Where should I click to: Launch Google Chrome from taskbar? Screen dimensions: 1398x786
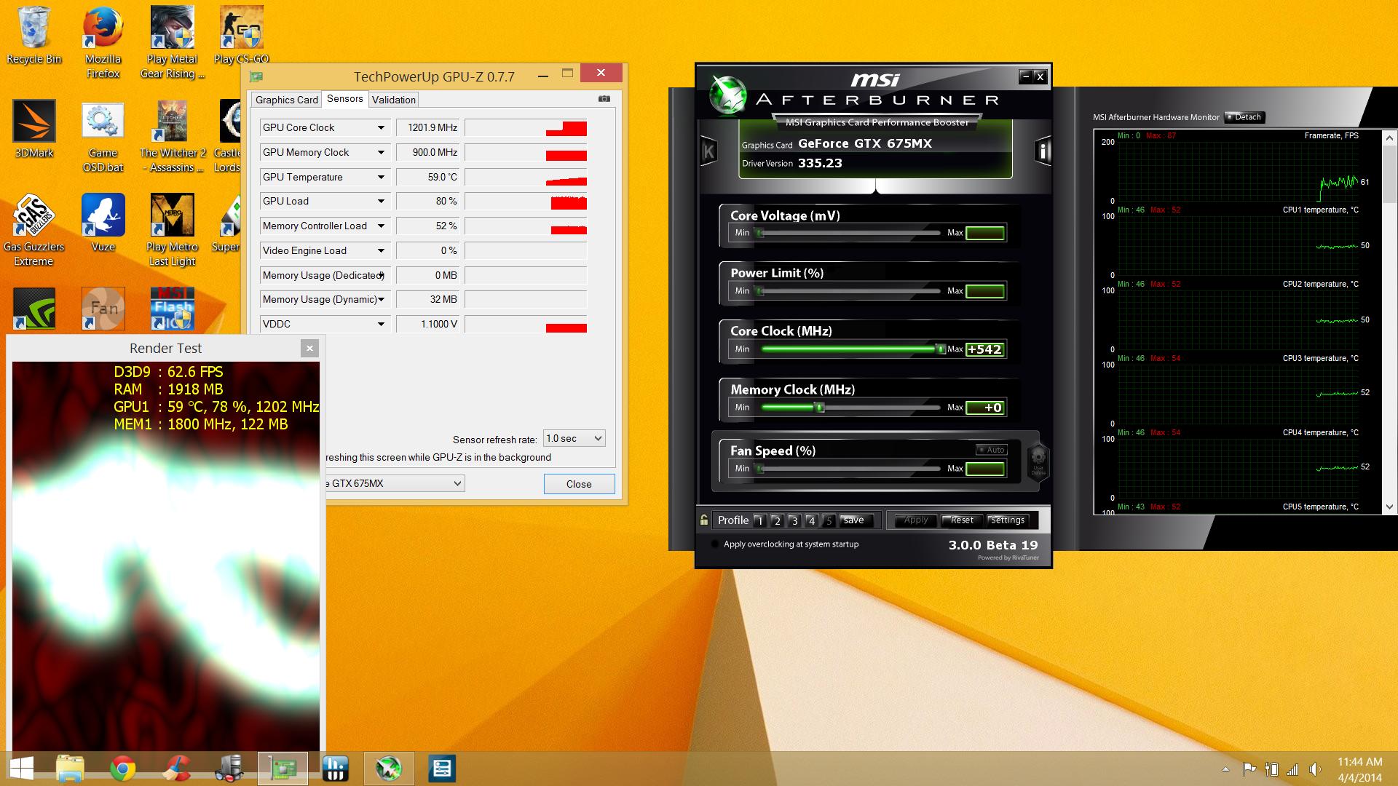point(122,769)
